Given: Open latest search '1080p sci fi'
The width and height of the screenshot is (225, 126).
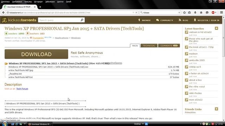Looking at the screenshot, I should (195, 67).
